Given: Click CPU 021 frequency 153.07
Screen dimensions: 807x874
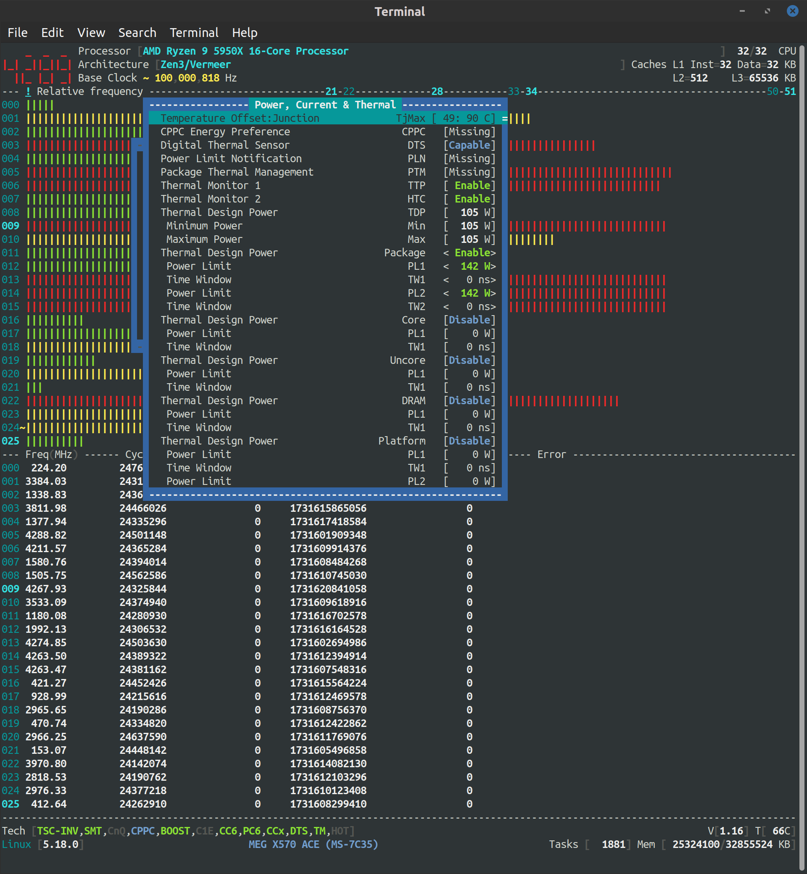Looking at the screenshot, I should [48, 750].
